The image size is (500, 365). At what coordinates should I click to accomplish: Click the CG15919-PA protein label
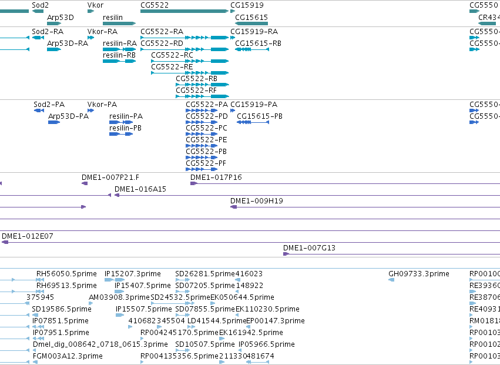[254, 105]
